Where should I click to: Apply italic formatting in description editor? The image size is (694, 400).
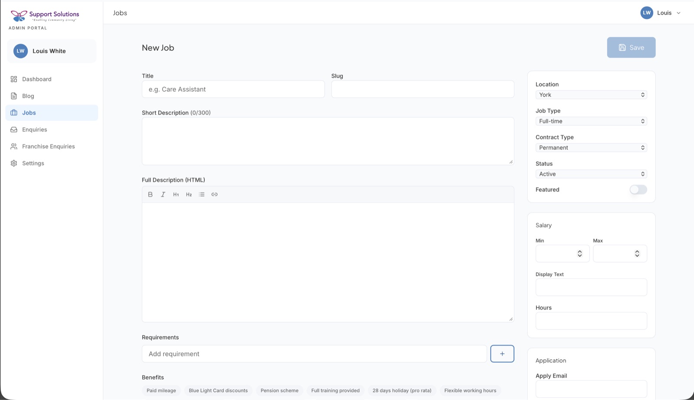click(x=163, y=194)
